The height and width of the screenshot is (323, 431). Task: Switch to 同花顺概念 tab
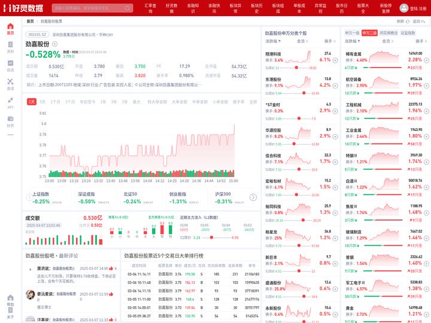[x=388, y=33]
